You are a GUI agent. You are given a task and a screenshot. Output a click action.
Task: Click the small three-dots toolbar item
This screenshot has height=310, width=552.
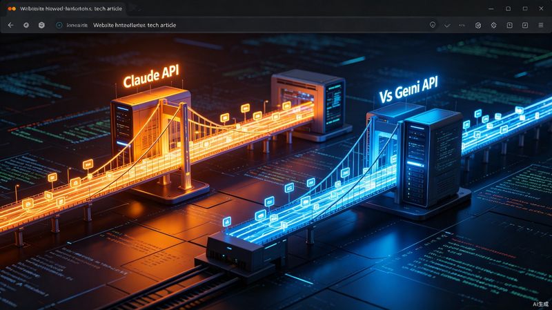point(462,26)
